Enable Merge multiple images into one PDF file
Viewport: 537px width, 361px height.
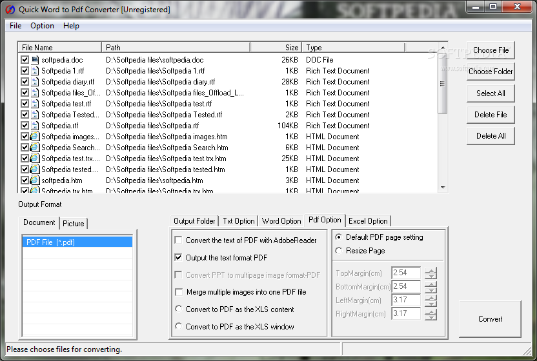point(179,292)
